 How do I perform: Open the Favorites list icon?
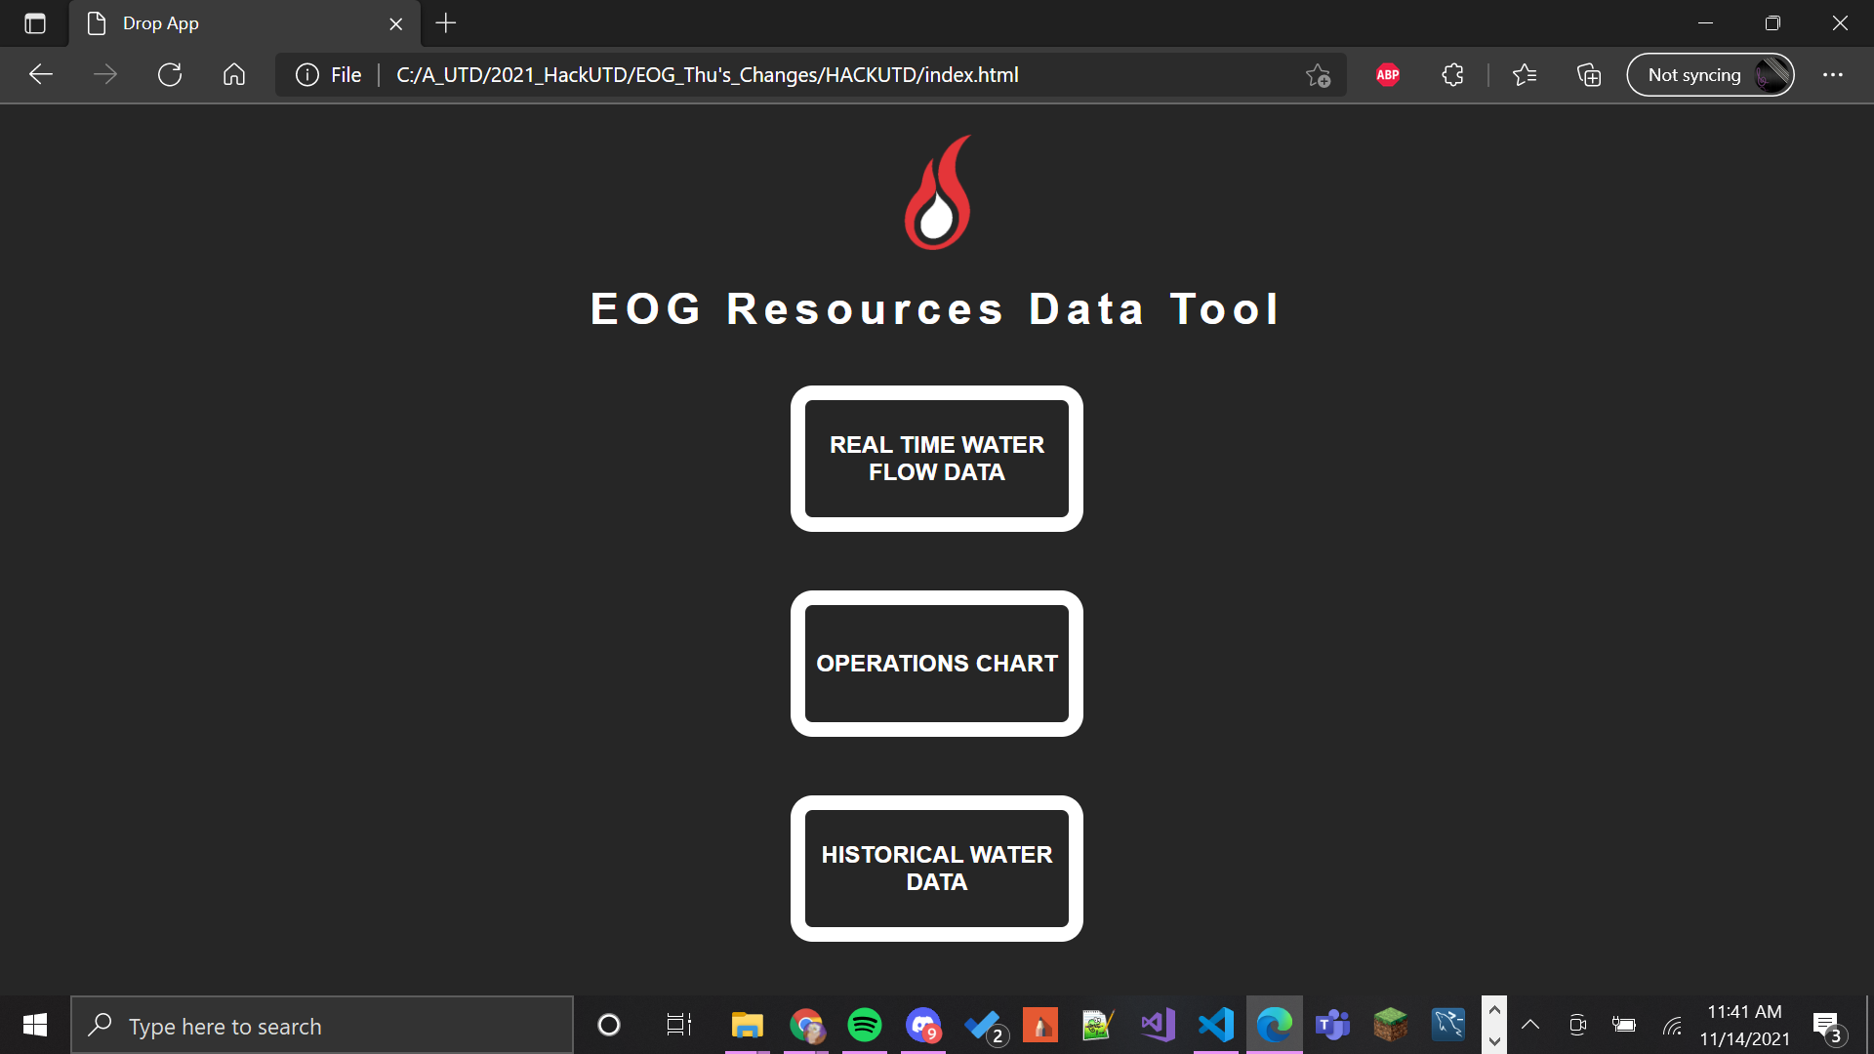coord(1524,75)
